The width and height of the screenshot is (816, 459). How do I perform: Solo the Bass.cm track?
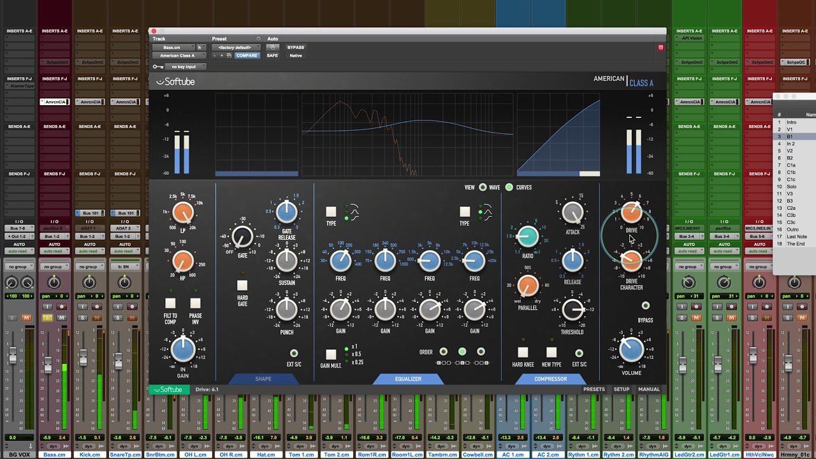[x=47, y=317]
